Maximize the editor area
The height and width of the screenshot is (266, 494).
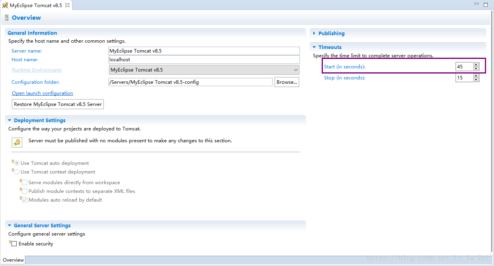tap(485, 4)
